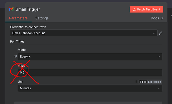Open the three-dot options beside Unit
The width and height of the screenshot is (172, 104).
coord(136,82)
